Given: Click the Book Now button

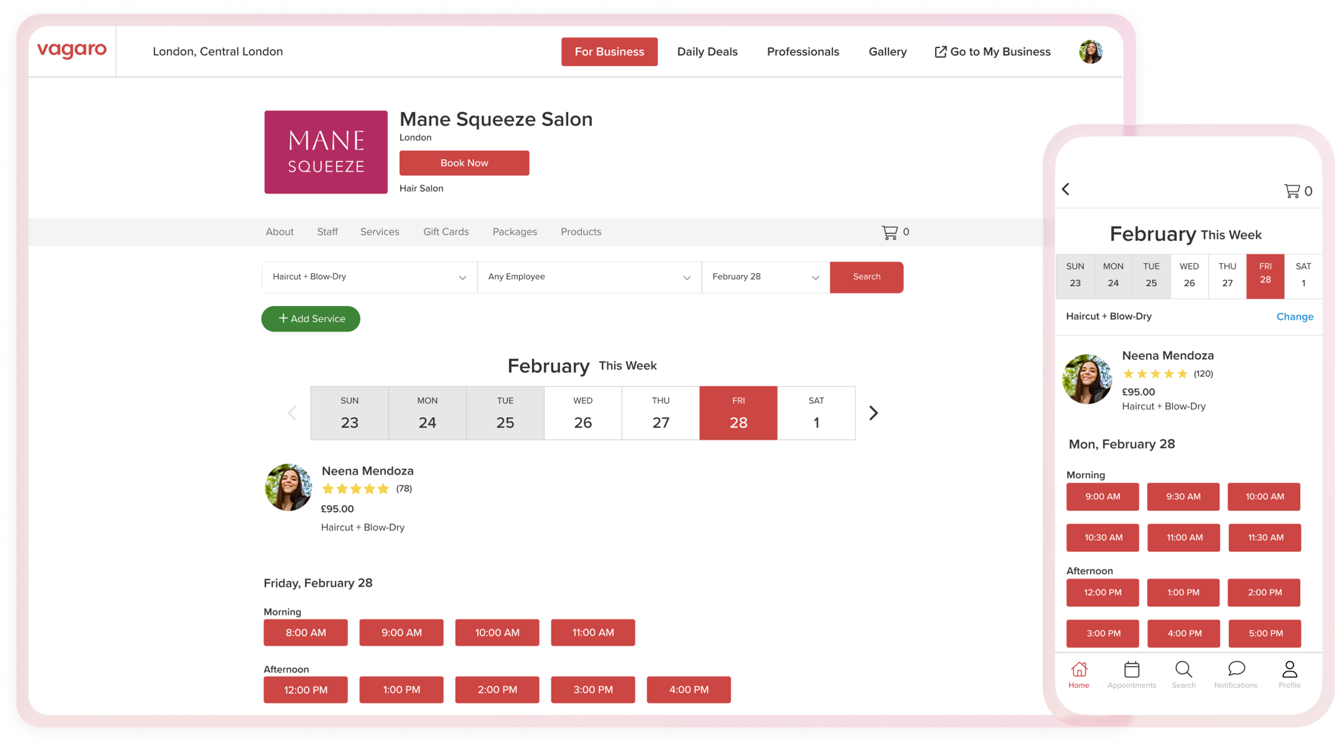Looking at the screenshot, I should click(464, 163).
